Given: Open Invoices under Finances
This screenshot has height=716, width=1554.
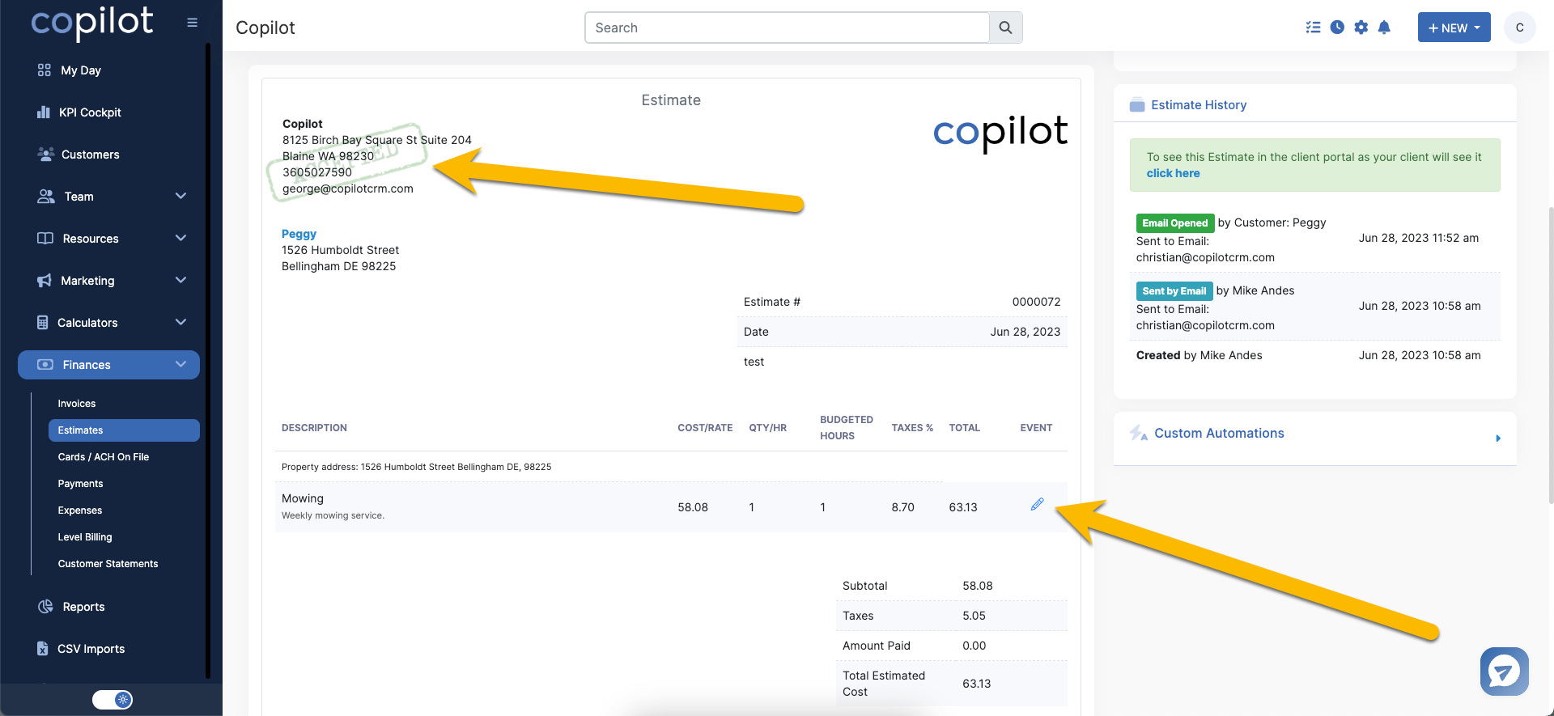Looking at the screenshot, I should tap(77, 404).
